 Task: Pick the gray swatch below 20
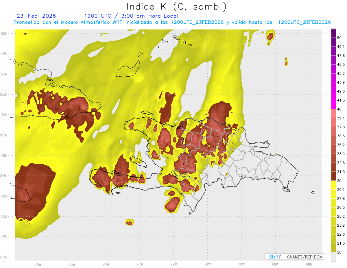click(x=333, y=257)
